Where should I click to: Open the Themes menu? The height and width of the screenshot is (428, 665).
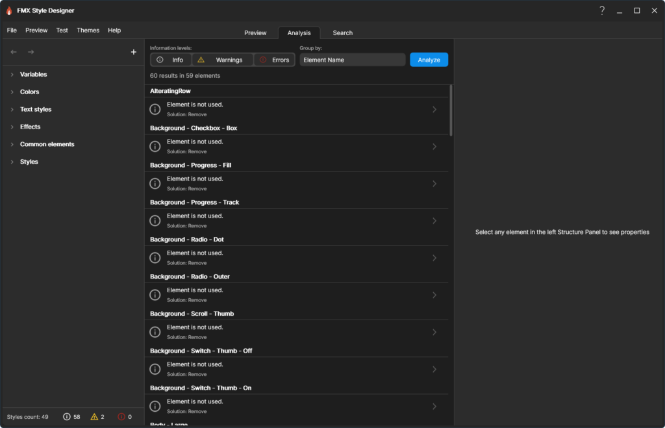point(88,30)
